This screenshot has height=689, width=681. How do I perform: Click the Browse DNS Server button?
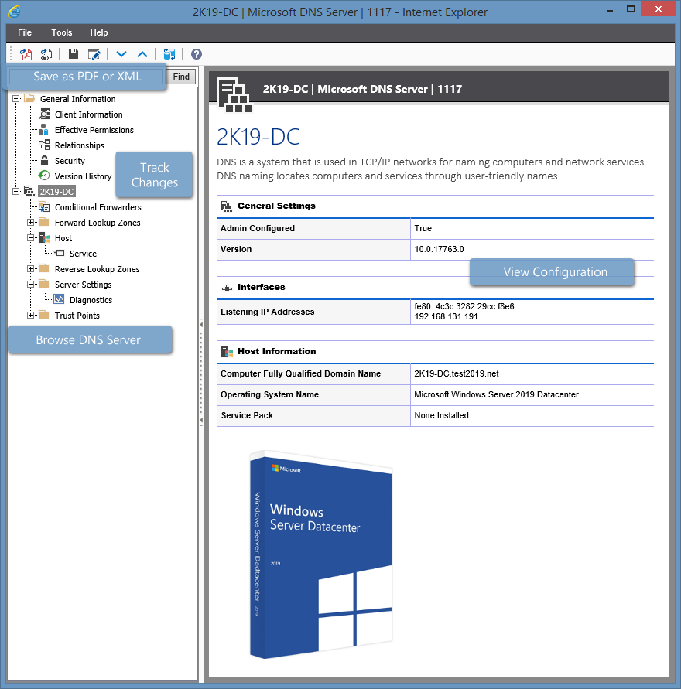click(x=90, y=339)
